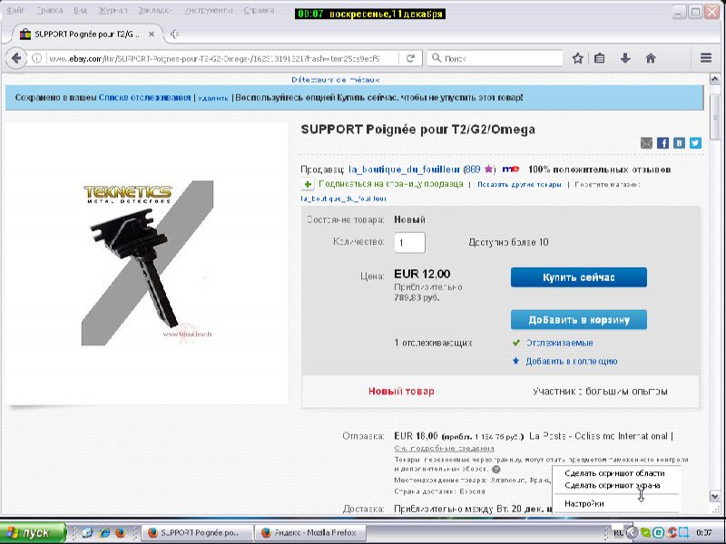Screen dimensions: 726x544
Task: Click the 'Добавить в коллекцию' link
Action: click(x=571, y=361)
